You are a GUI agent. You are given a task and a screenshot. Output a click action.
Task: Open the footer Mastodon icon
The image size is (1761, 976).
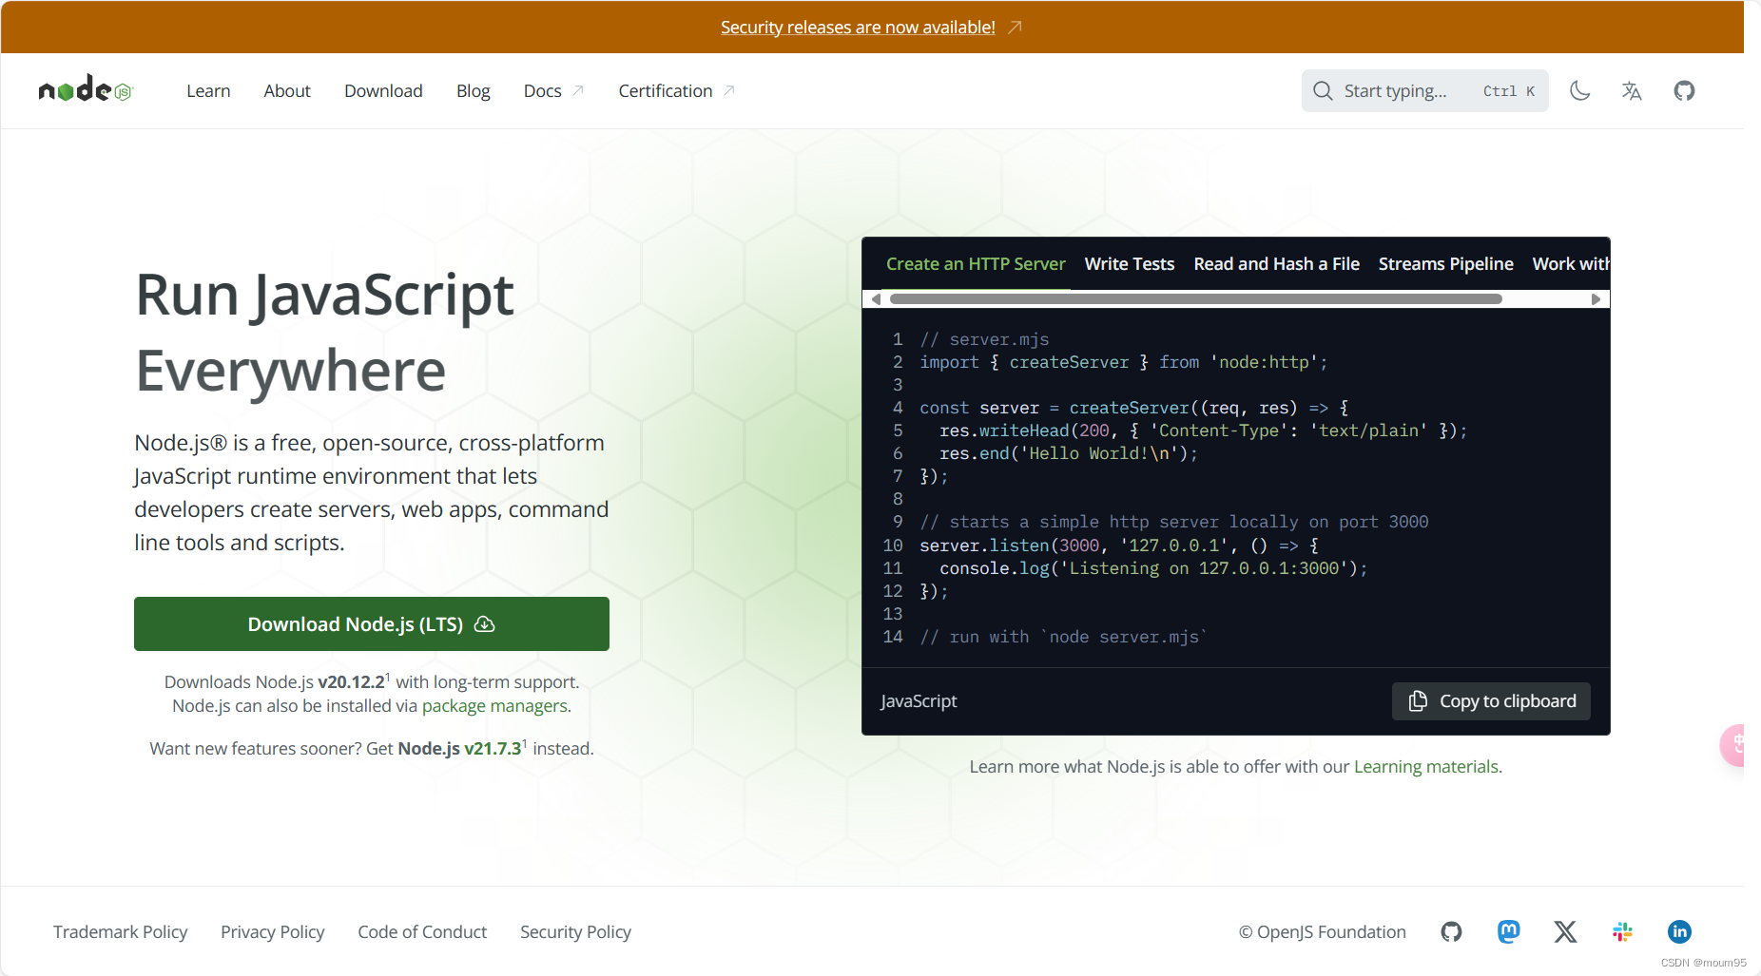[1508, 931]
